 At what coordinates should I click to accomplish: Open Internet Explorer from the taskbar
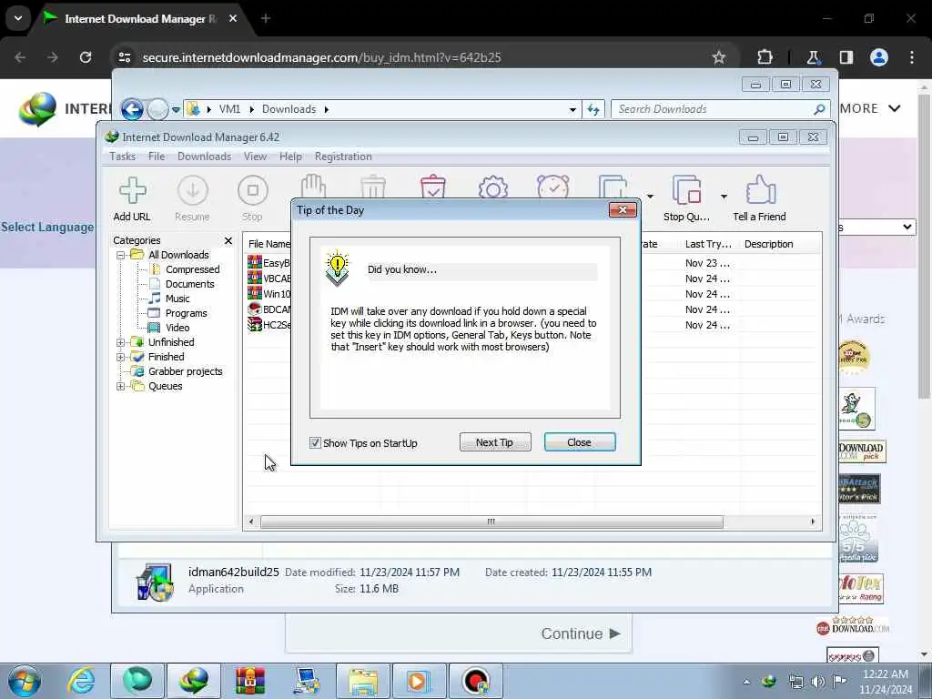pyautogui.click(x=81, y=681)
